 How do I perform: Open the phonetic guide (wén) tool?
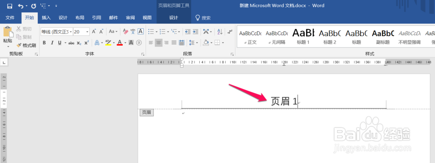coord(133,32)
